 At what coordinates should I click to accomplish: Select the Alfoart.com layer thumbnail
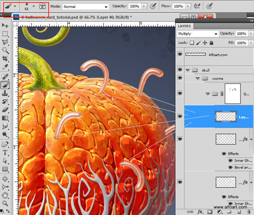click(196, 54)
